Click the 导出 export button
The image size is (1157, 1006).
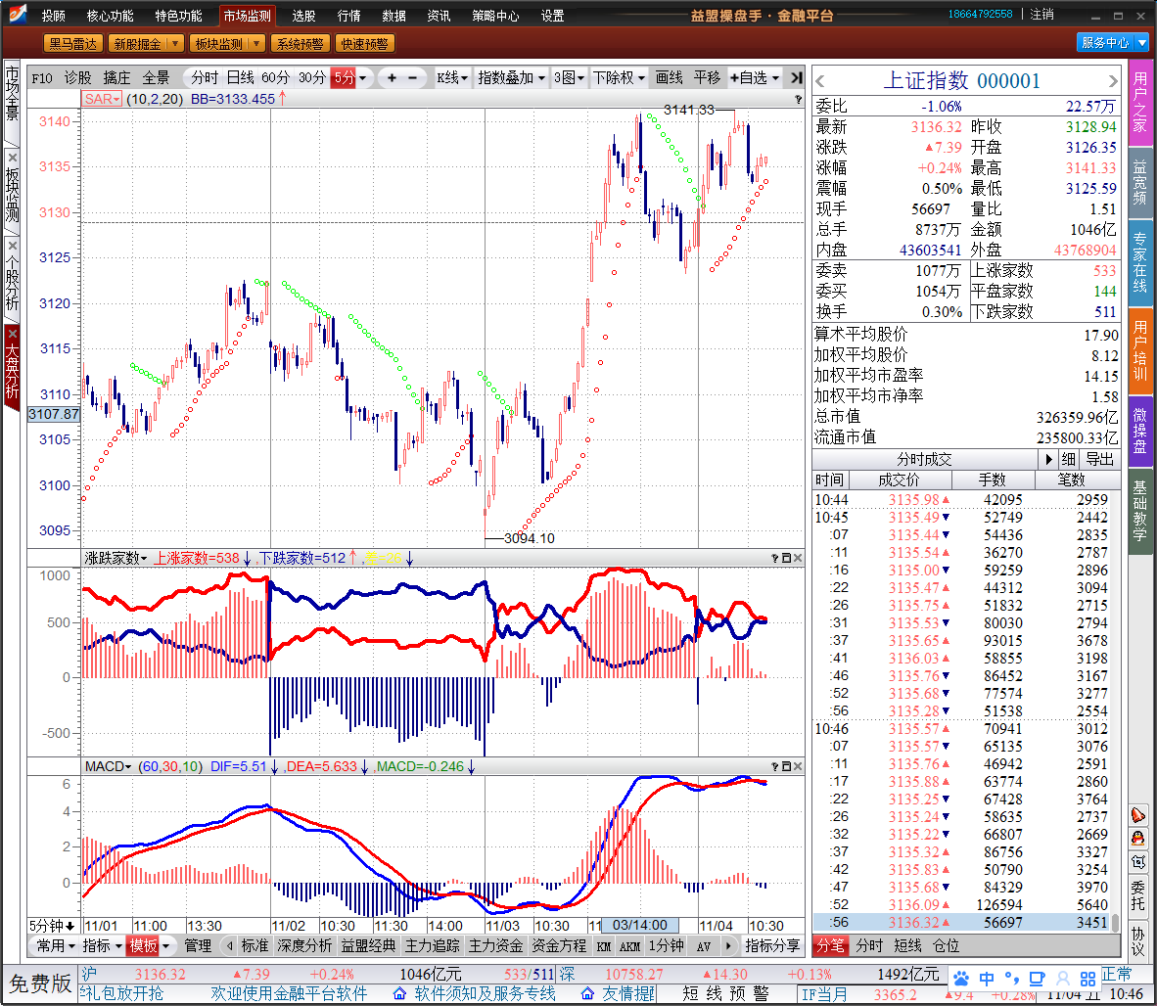point(1099,459)
